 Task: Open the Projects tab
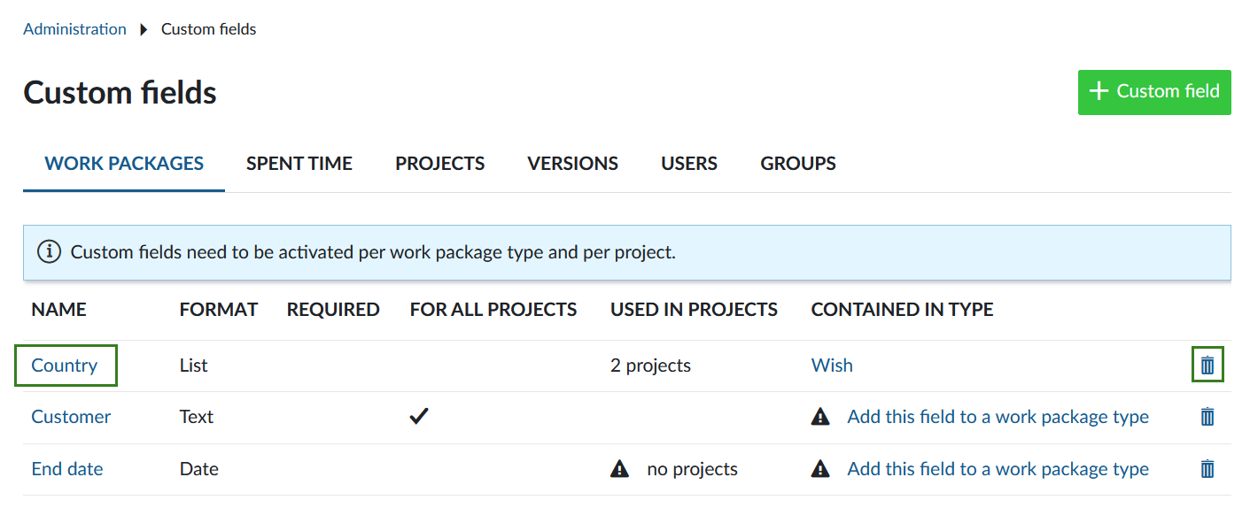pos(439,164)
